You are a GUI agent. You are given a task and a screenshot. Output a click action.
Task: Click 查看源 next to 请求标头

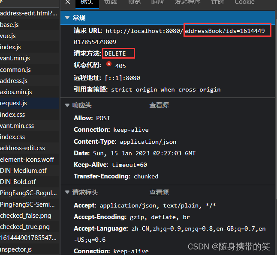[159, 192]
